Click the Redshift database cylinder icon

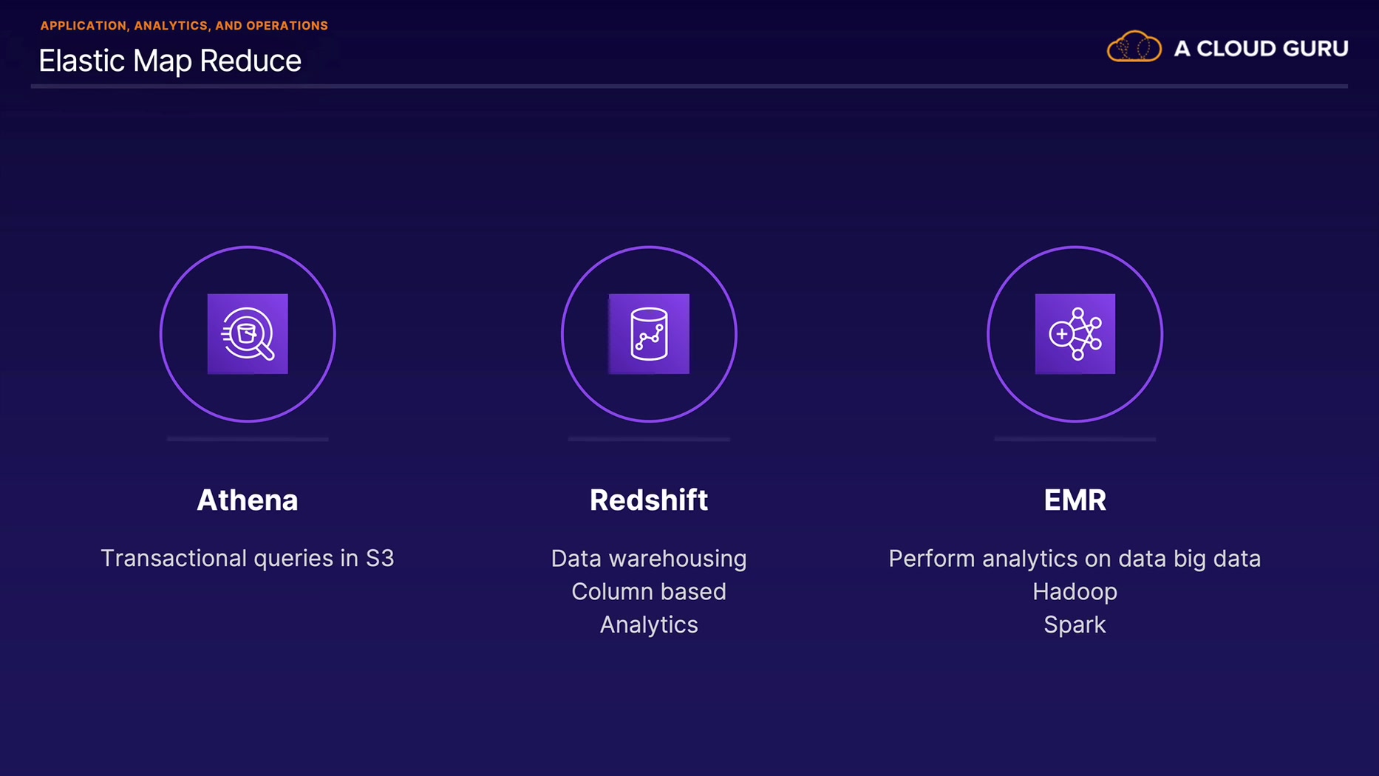click(649, 334)
